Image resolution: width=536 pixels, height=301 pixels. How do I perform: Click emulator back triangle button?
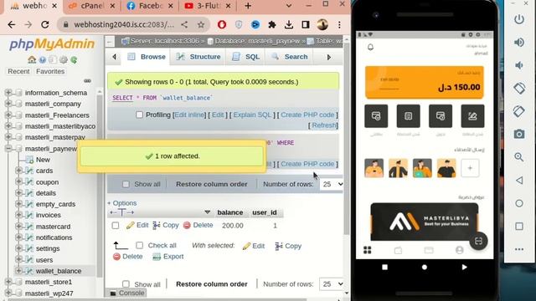pos(519,181)
